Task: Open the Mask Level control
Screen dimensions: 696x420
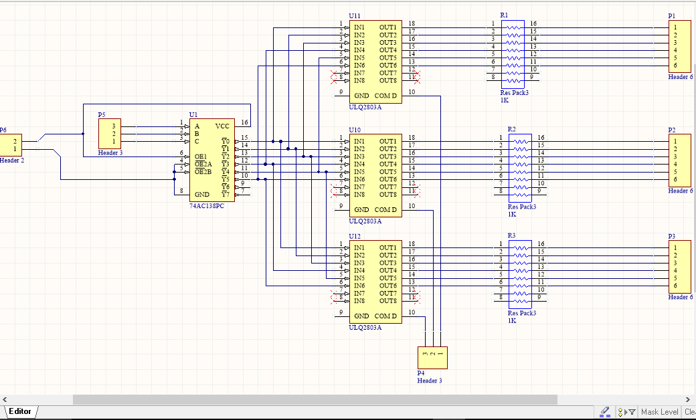Action: (x=659, y=412)
